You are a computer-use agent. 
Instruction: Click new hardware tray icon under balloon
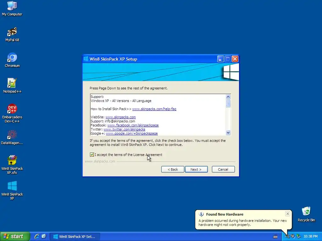coord(287,237)
